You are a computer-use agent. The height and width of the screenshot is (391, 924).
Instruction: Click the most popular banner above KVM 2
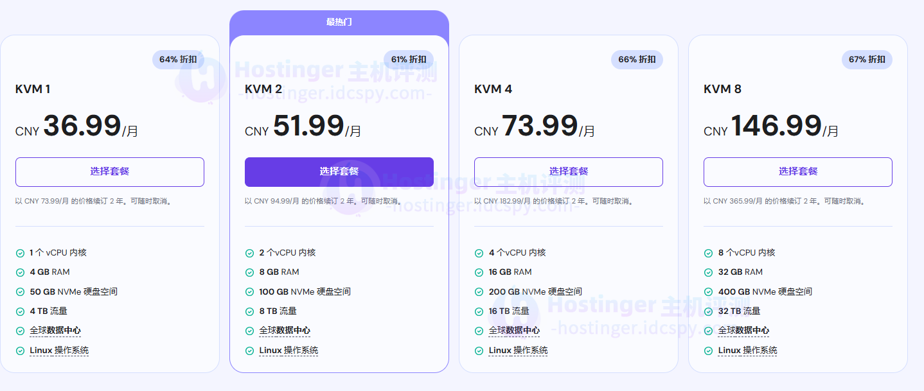(339, 22)
